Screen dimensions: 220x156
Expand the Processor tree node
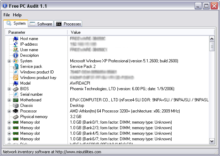click(x=9, y=111)
